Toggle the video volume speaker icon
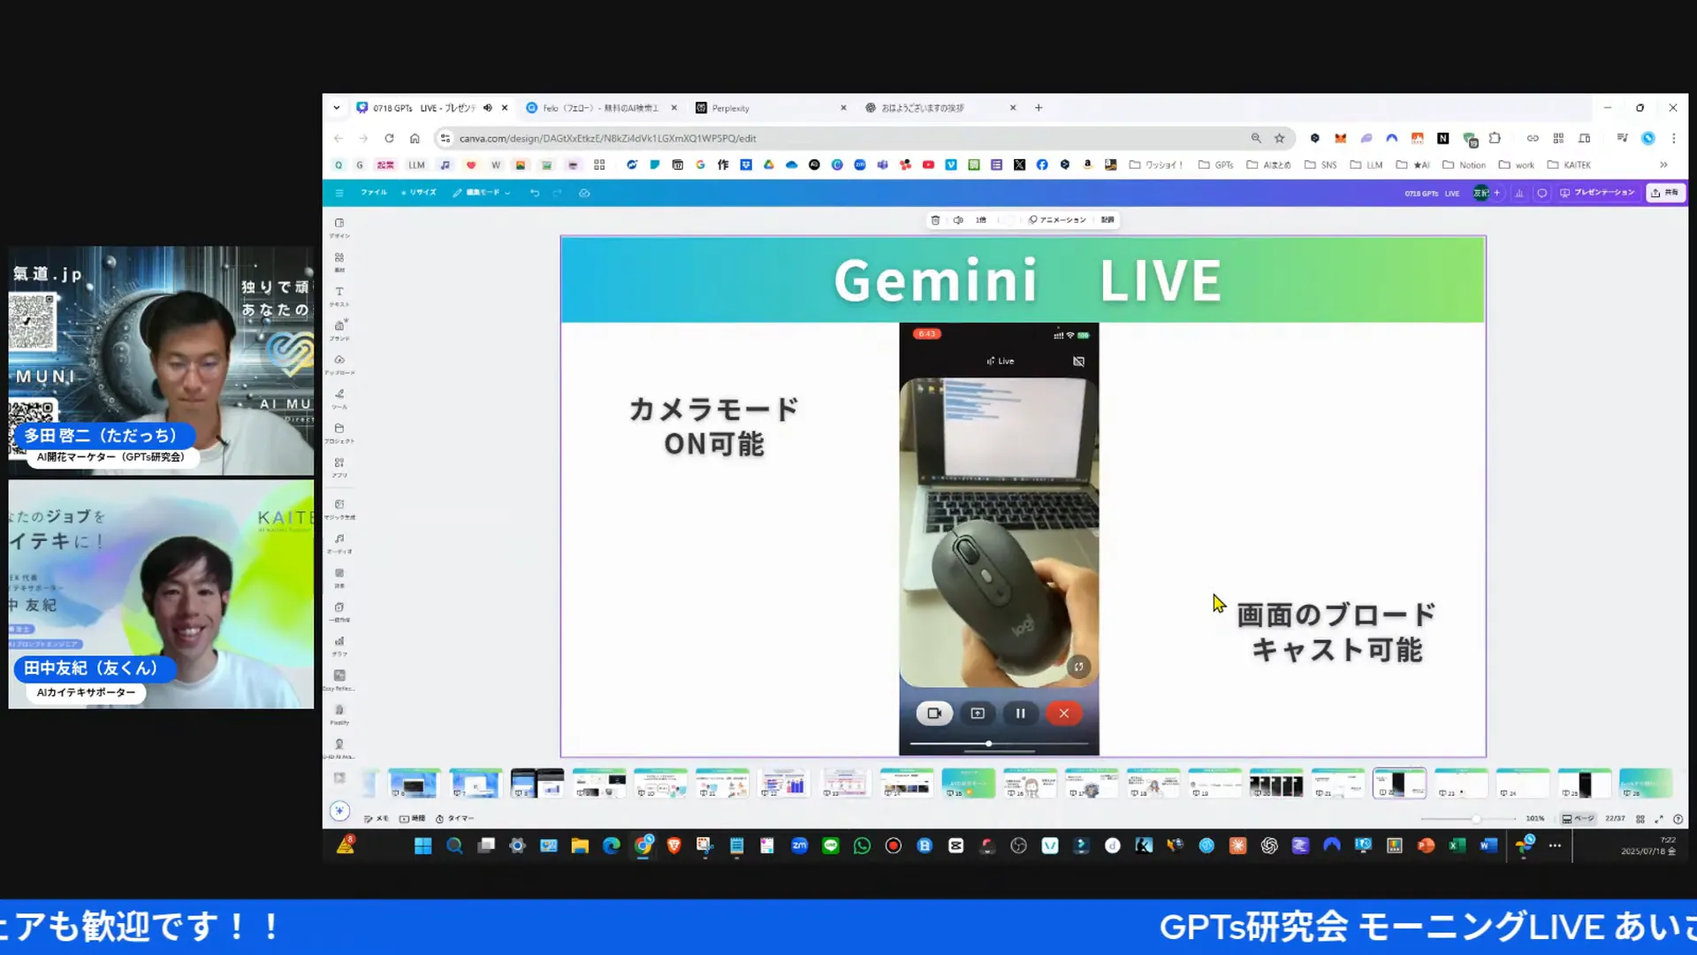 [x=958, y=220]
